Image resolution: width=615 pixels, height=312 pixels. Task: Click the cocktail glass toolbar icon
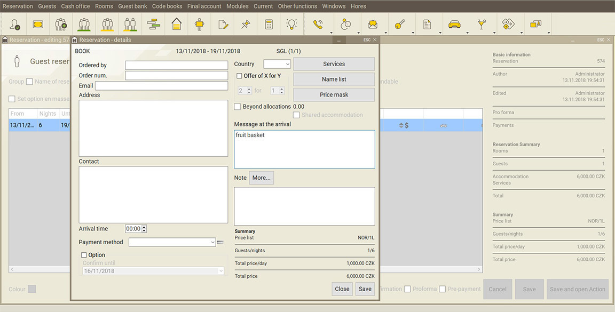(x=482, y=25)
